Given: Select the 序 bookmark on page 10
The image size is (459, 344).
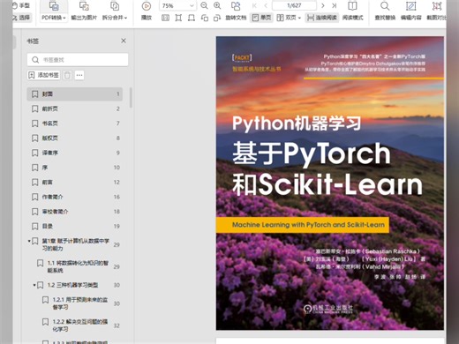Looking at the screenshot, I should 75,168.
